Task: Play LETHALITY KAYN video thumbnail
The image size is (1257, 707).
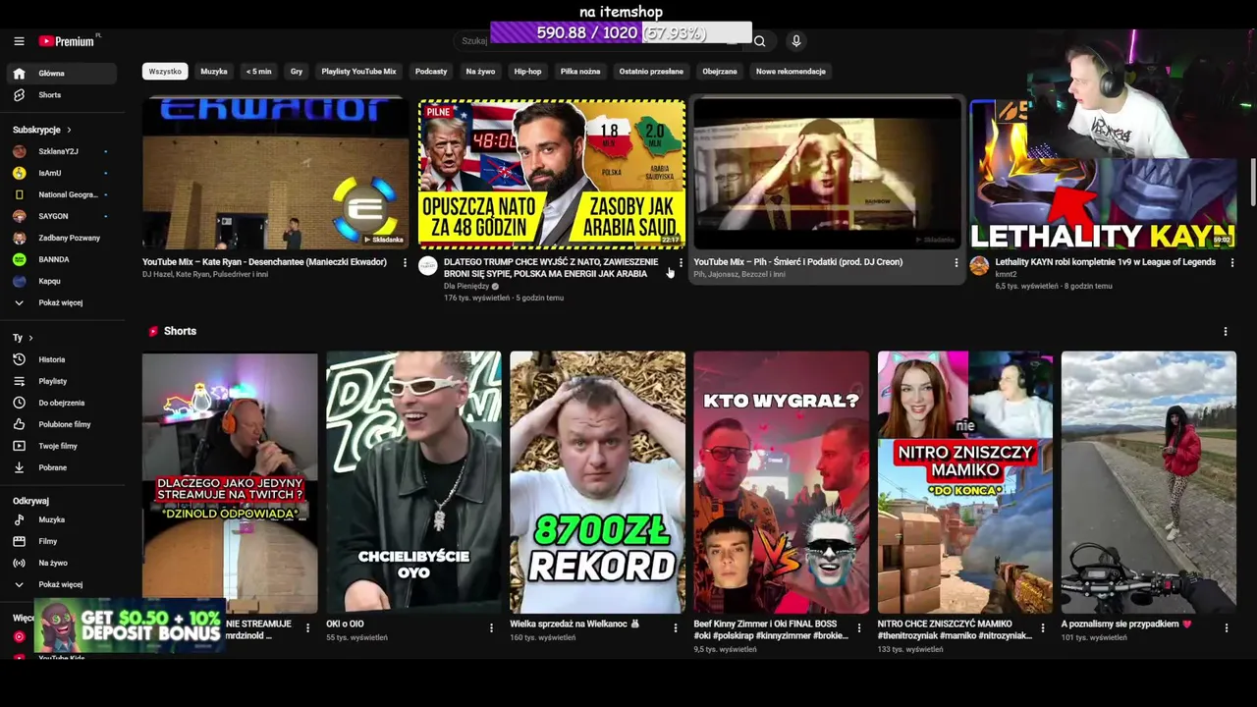Action: pos(1103,174)
